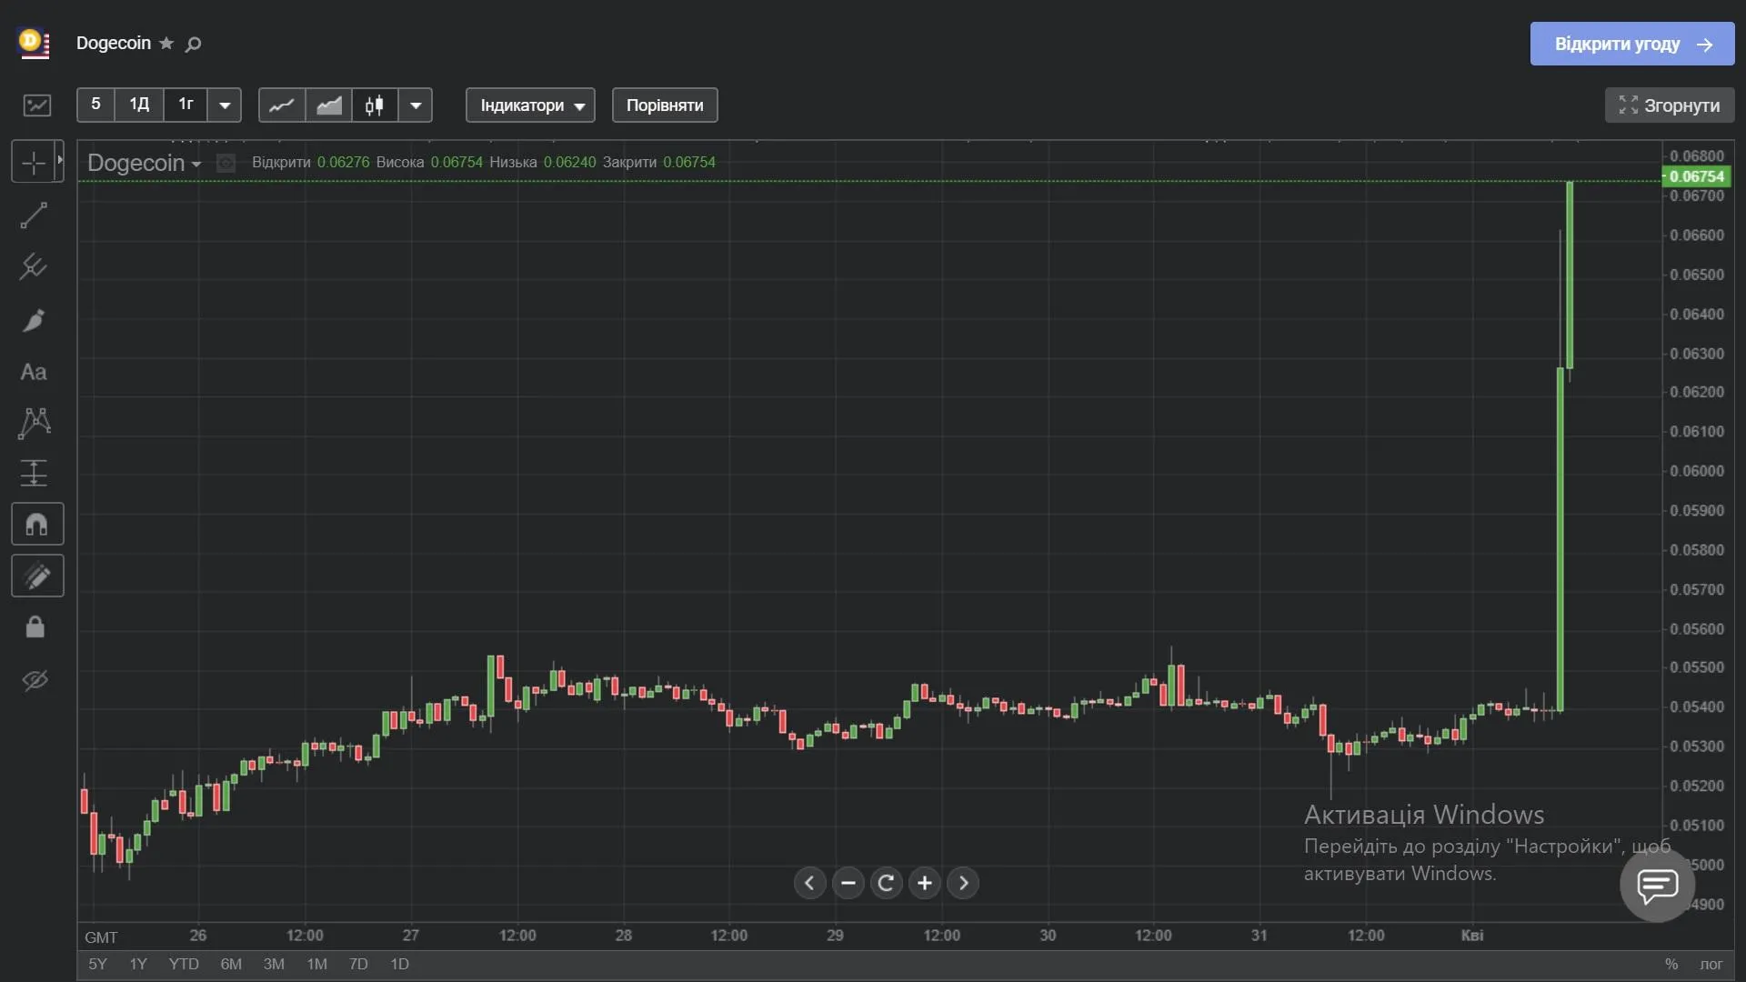Zoom in the chart with plus
This screenshot has height=982, width=1746.
pyautogui.click(x=925, y=883)
